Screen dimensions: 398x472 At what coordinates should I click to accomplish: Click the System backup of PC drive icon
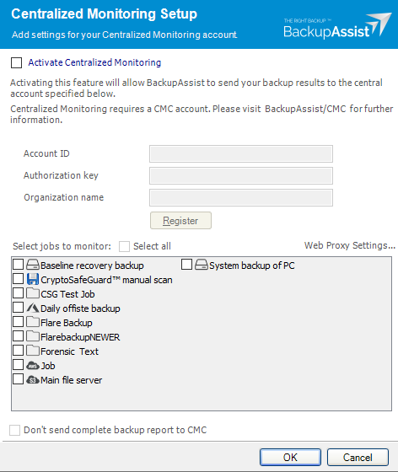(x=201, y=265)
